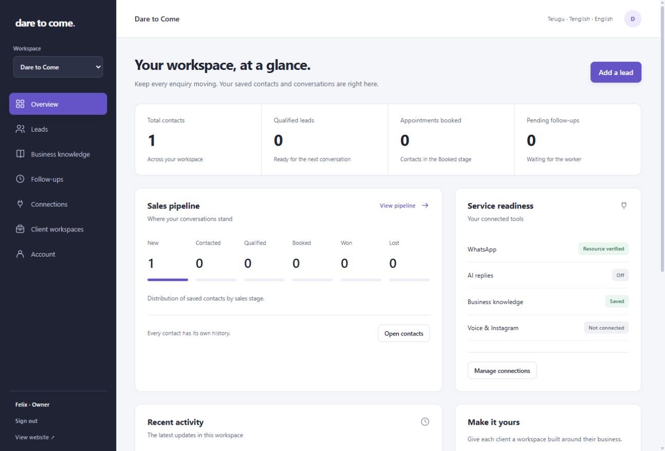Click the Voice & Instagram row label
665x451 pixels.
(493, 328)
